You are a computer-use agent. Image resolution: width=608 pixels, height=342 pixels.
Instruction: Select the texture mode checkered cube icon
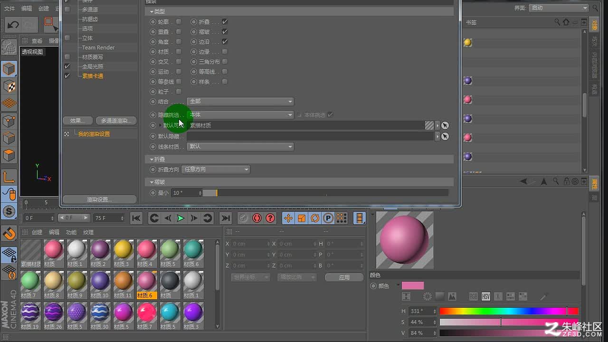pyautogui.click(x=9, y=86)
